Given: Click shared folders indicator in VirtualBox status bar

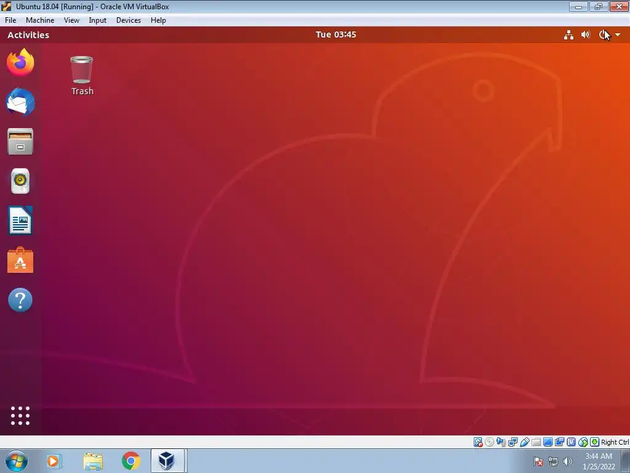Looking at the screenshot, I should tap(536, 442).
